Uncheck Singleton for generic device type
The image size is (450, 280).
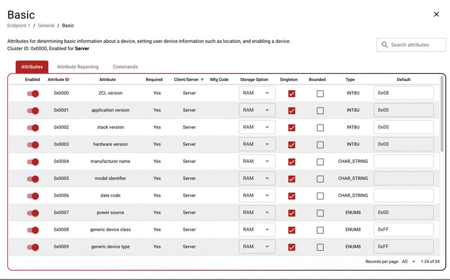pos(291,247)
